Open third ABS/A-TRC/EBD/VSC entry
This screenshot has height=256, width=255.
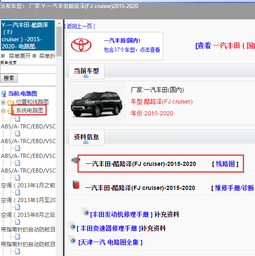(28, 156)
